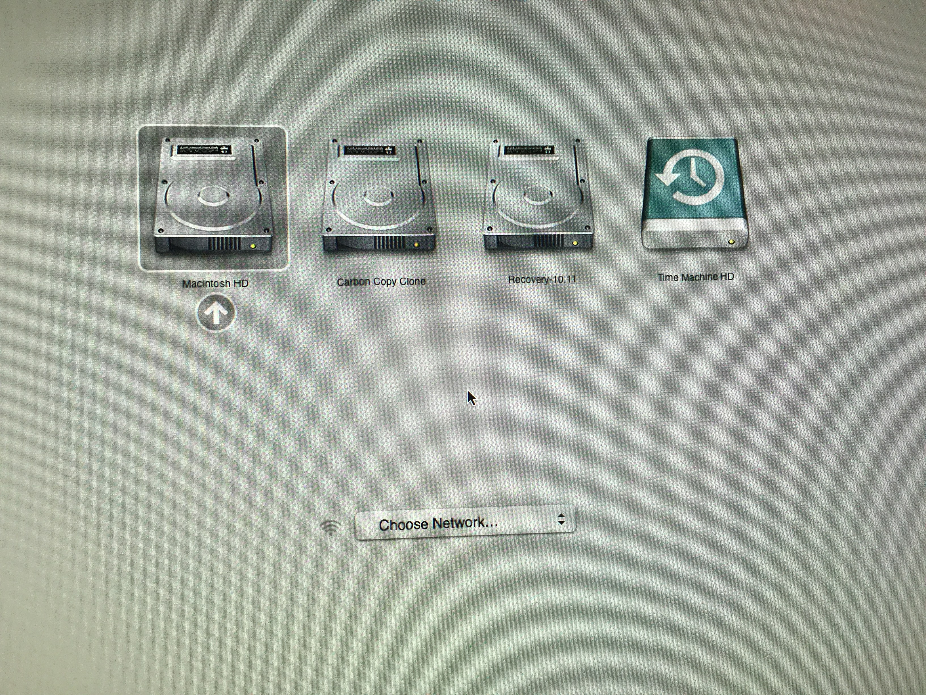Click the up/down stepper arrows on Choose Network
This screenshot has height=695, width=926.
click(x=561, y=520)
